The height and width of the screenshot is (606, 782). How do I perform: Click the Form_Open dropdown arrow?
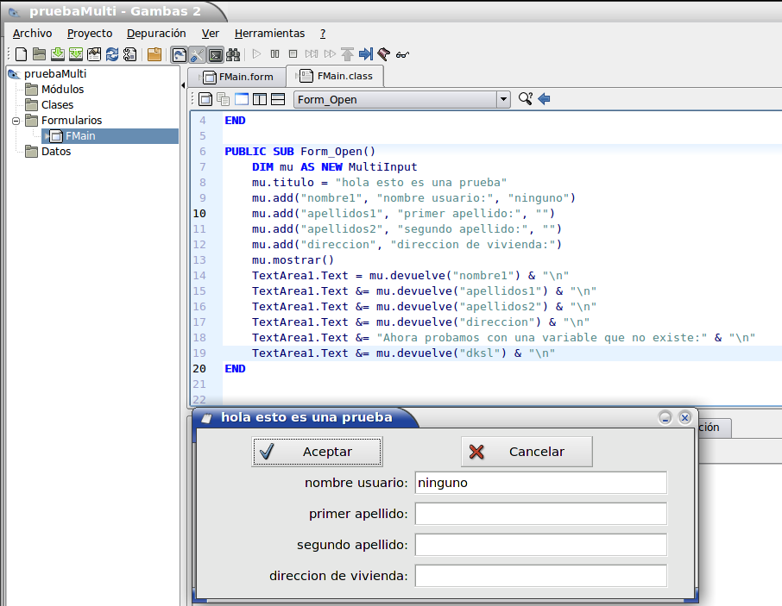pos(504,100)
